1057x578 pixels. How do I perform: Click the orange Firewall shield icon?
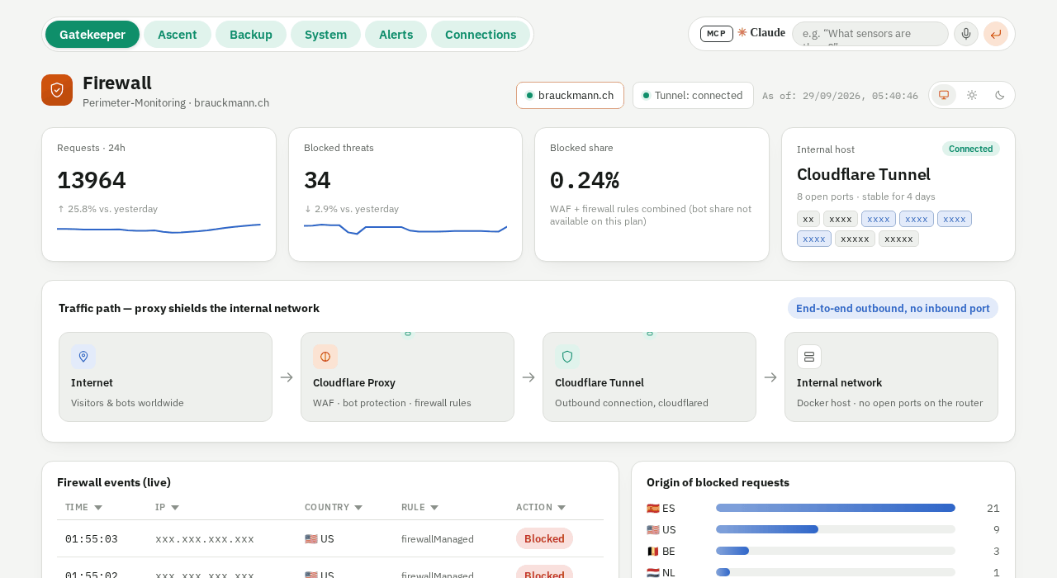tap(57, 90)
